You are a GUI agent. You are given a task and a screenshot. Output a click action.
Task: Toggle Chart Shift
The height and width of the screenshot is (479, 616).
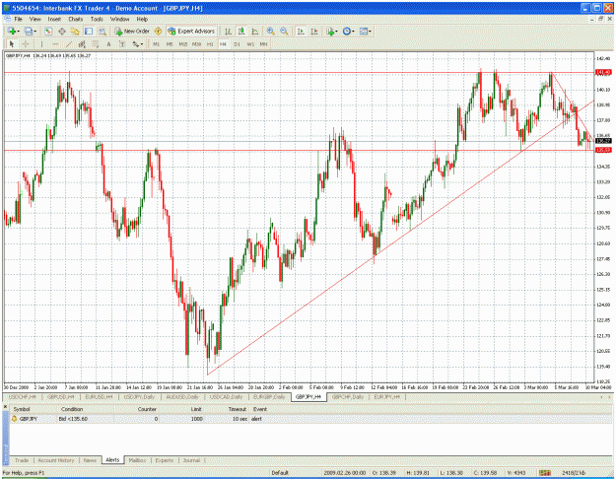click(314, 32)
